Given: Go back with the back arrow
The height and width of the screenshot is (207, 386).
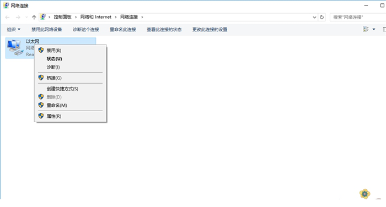Looking at the screenshot, I should (x=7, y=17).
